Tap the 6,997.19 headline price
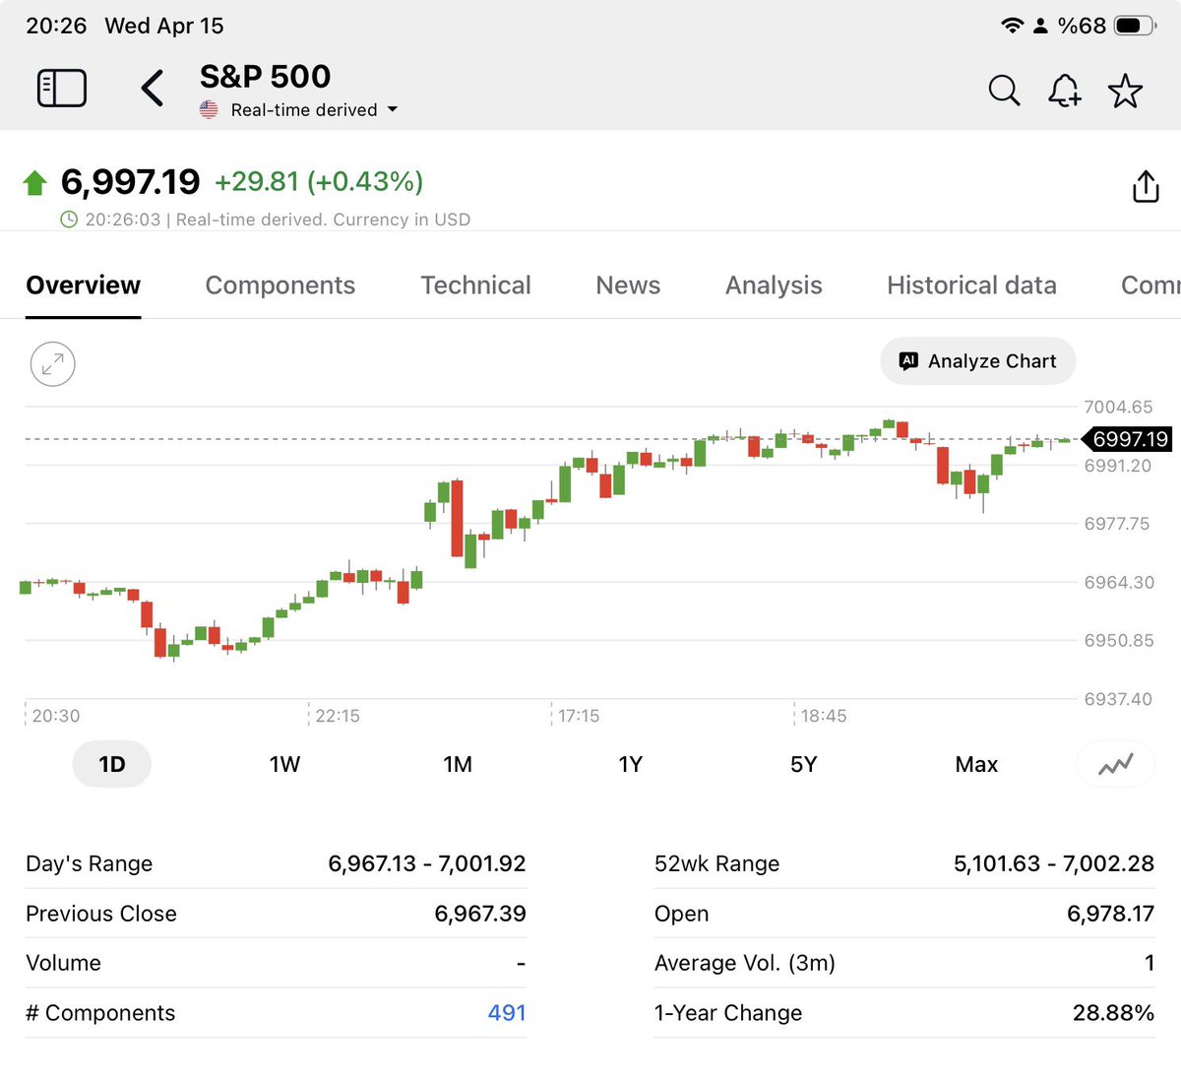 tap(130, 182)
